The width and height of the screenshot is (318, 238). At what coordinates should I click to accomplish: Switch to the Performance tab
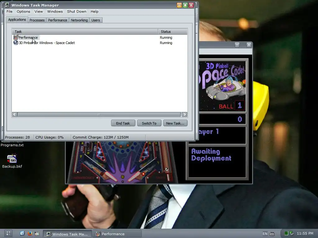(57, 20)
